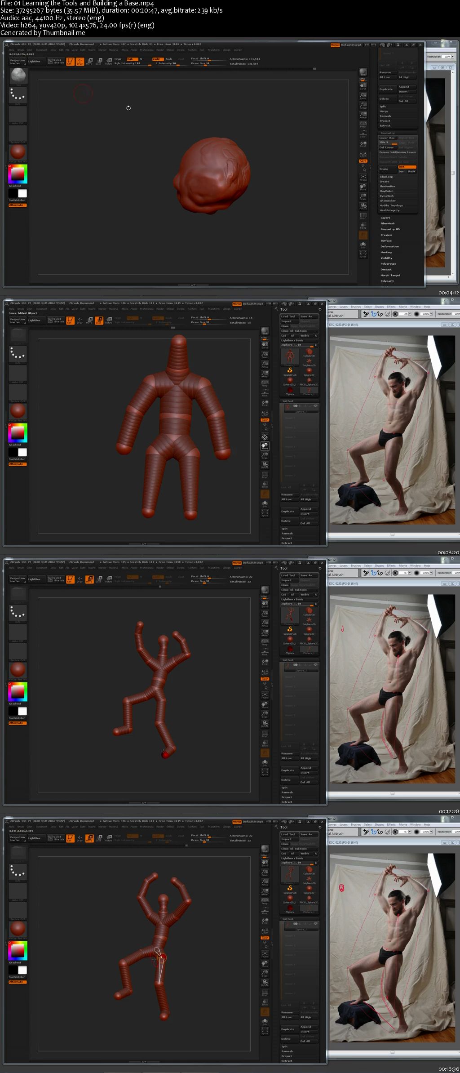In the 00:04:12 frame, expand DynaMesh options
Screen dimensions: 460x1073
387,196
